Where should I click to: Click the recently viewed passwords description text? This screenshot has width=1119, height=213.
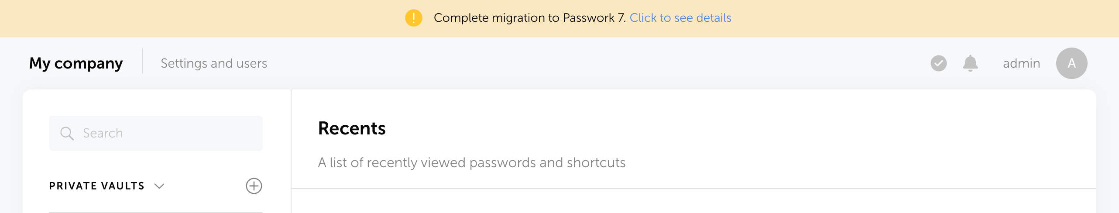(x=471, y=162)
